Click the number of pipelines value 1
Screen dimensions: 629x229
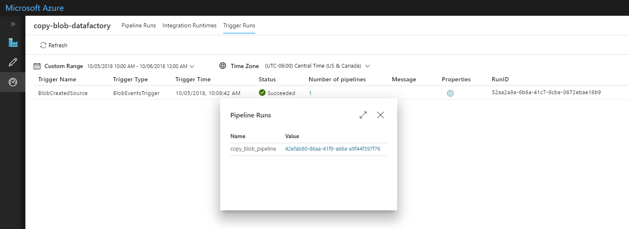click(x=310, y=93)
